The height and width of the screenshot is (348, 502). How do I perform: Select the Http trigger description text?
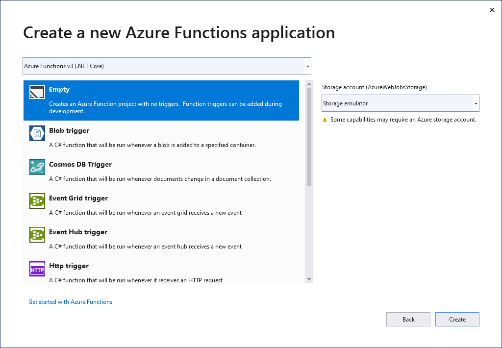135,280
